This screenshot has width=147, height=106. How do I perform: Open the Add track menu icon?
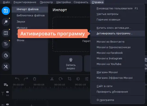click(x=6, y=85)
